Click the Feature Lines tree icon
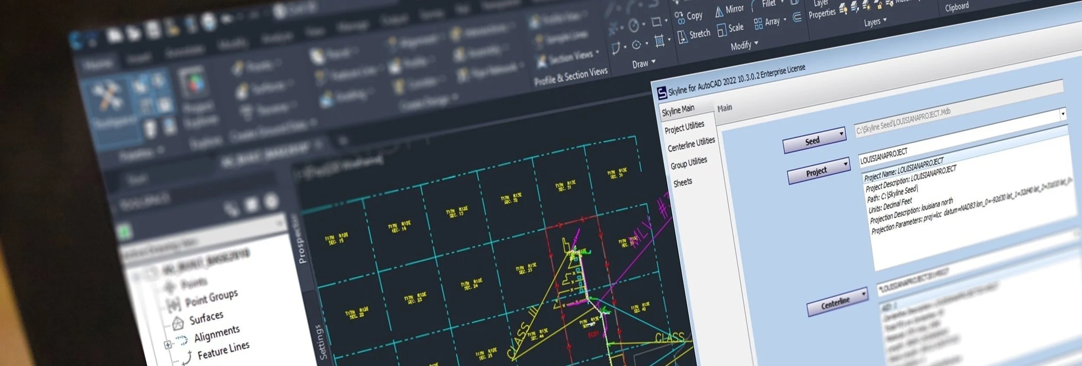 click(x=187, y=358)
